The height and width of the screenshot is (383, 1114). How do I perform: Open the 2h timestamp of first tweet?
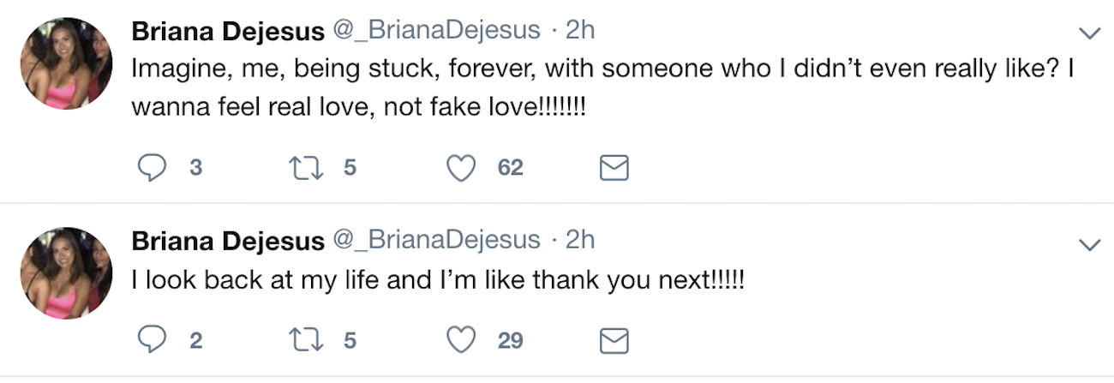pos(580,31)
